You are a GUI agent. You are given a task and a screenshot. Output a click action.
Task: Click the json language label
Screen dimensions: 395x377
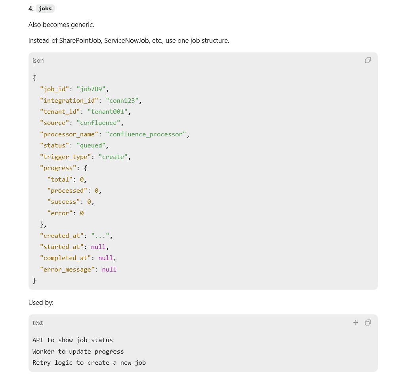click(x=38, y=61)
